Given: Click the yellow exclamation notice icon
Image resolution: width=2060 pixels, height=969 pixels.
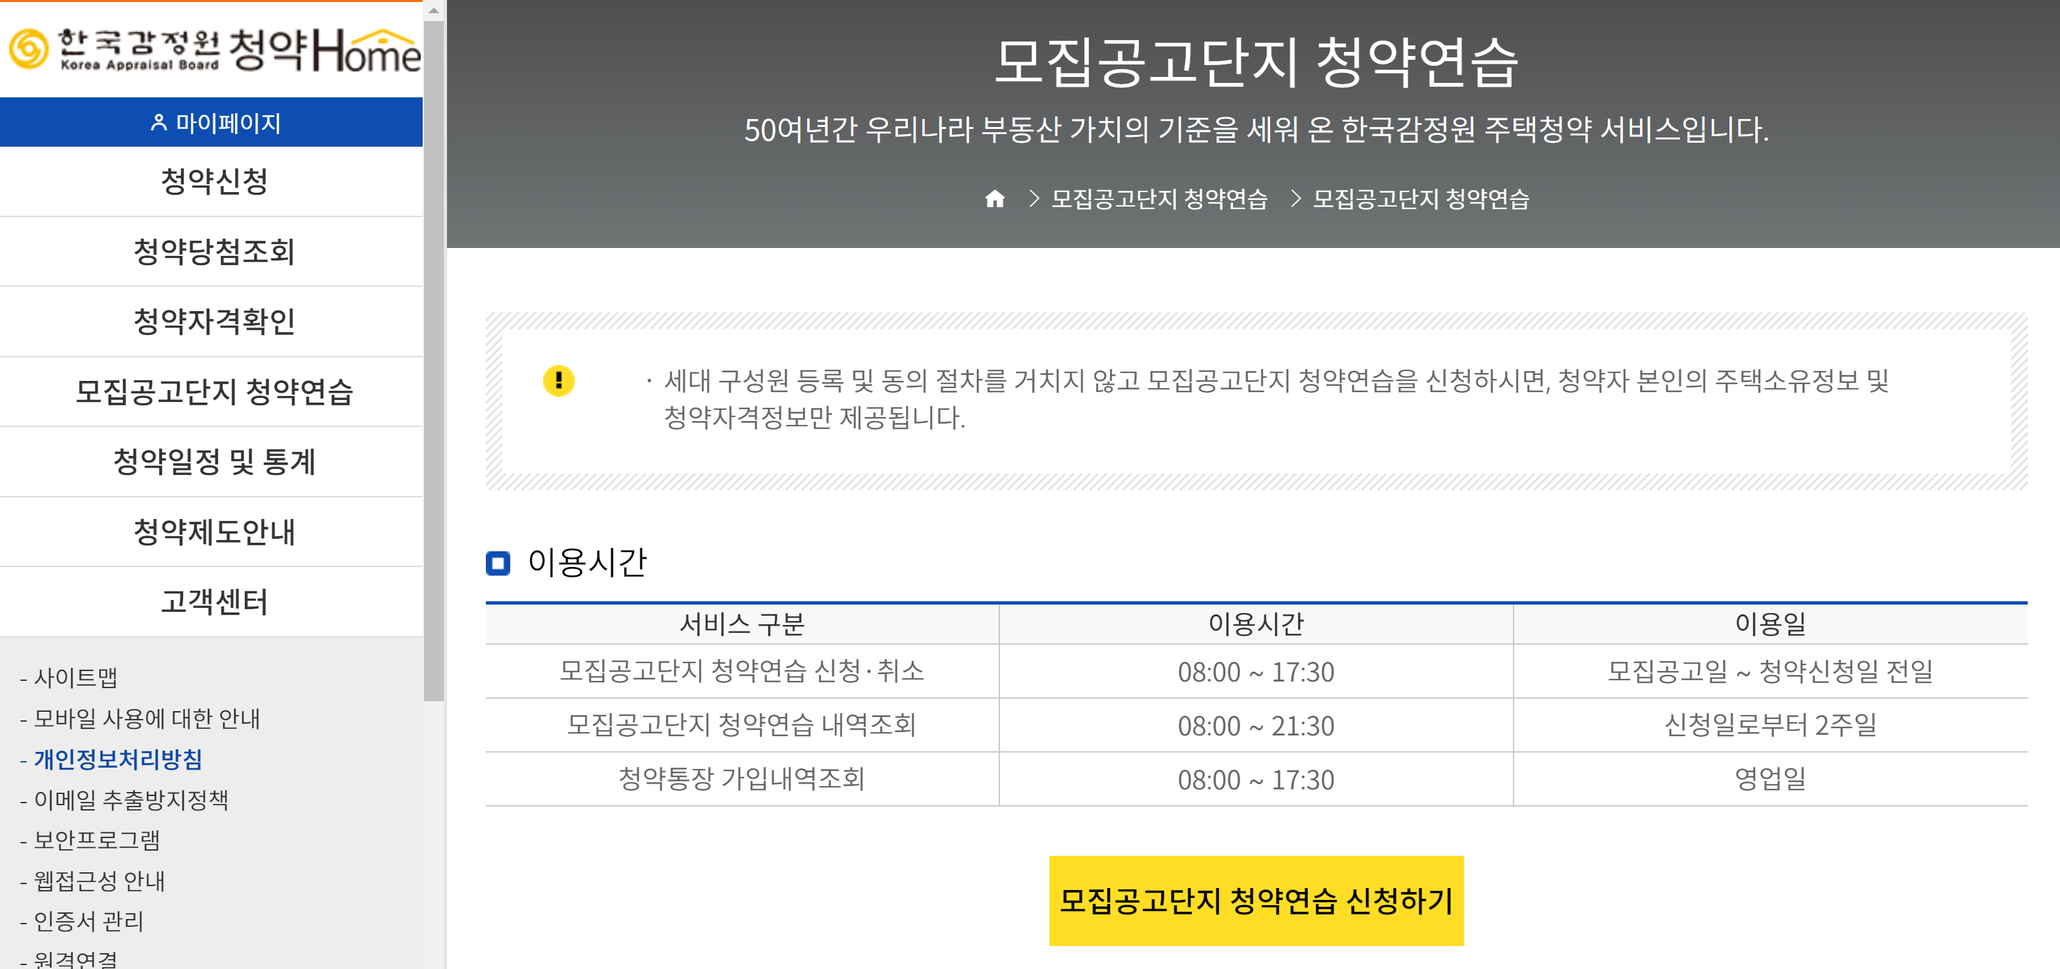Looking at the screenshot, I should (x=558, y=380).
